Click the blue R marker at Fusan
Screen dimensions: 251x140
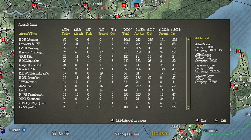(x=24, y=130)
